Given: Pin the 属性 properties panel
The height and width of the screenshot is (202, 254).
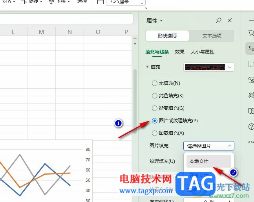Looking at the screenshot, I should (219, 20).
